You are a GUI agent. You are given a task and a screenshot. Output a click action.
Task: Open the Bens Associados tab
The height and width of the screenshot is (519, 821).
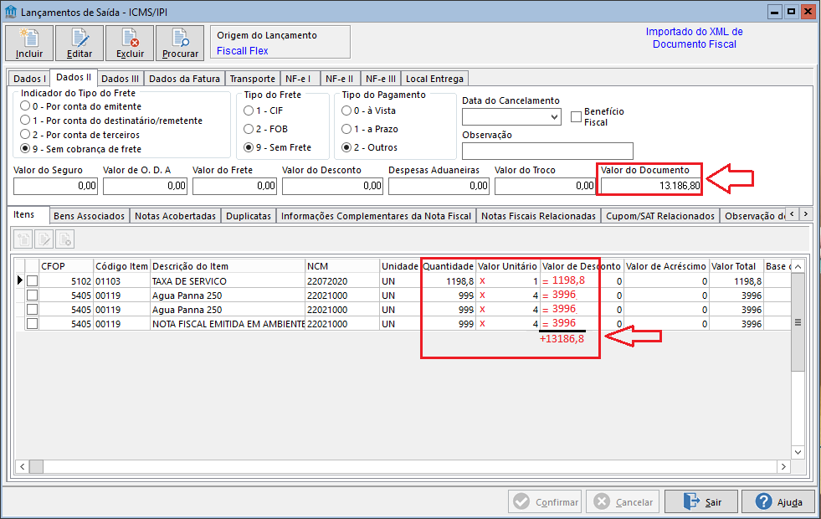[x=89, y=216]
